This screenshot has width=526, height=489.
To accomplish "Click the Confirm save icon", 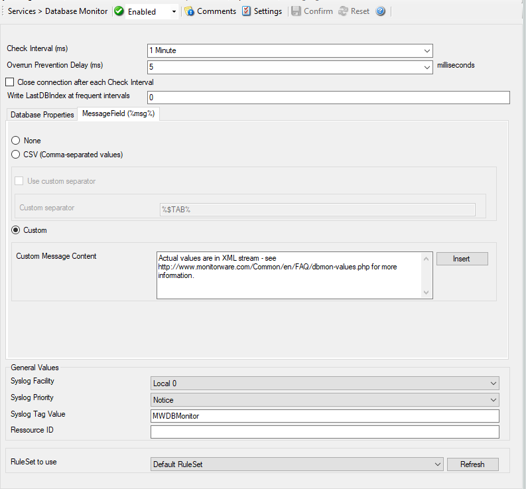I will (x=296, y=11).
